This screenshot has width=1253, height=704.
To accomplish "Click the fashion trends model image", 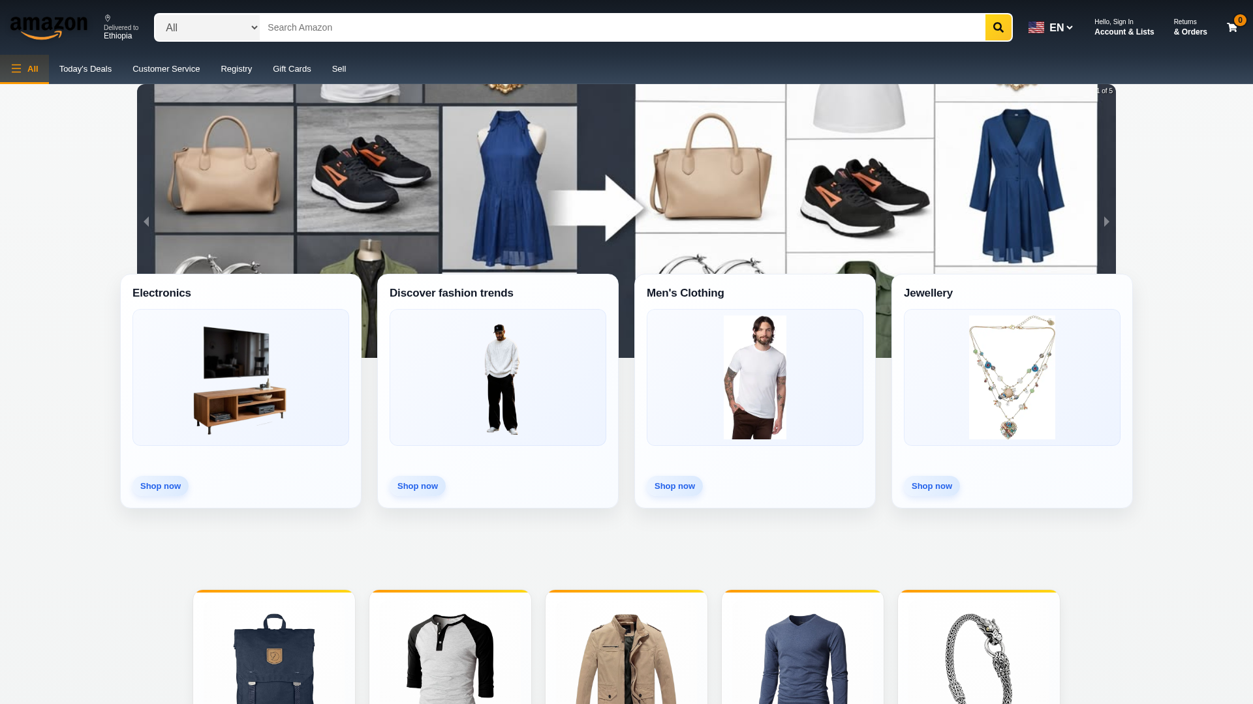I will point(498,377).
